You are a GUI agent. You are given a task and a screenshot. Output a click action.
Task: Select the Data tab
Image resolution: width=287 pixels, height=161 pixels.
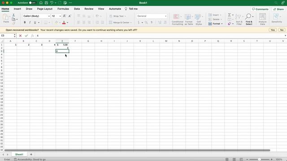coord(77,9)
